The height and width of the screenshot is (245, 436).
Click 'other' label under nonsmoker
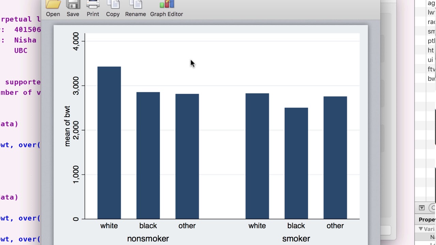point(187,226)
